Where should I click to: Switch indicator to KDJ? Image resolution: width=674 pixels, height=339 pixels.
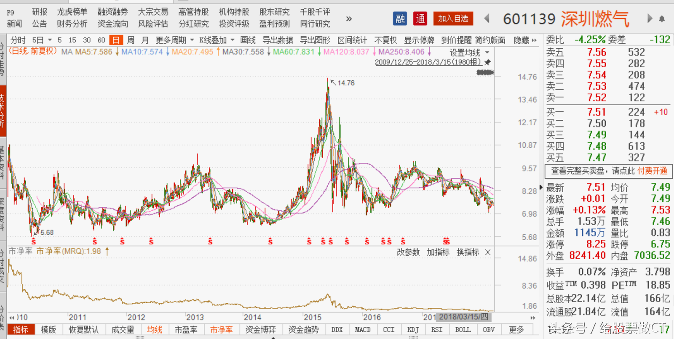pos(413,330)
